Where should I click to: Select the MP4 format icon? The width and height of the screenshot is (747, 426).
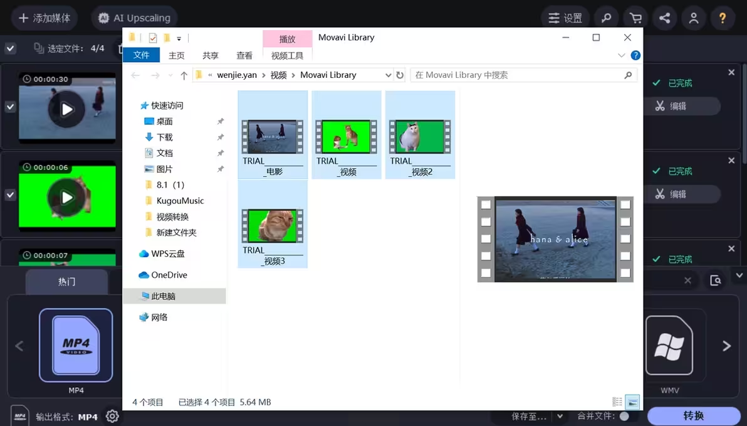pyautogui.click(x=76, y=345)
